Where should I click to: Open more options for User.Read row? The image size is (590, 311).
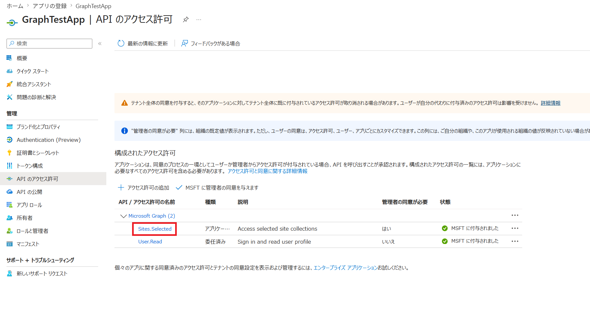tap(515, 241)
